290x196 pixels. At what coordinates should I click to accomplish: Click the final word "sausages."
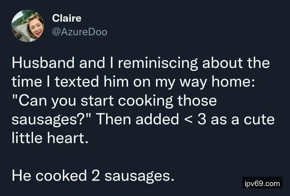tap(137, 175)
